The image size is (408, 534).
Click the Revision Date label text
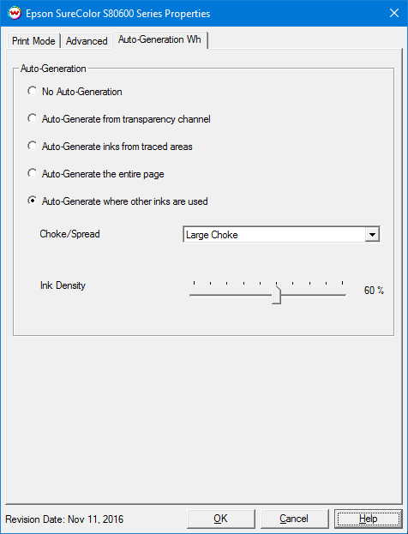tap(64, 519)
